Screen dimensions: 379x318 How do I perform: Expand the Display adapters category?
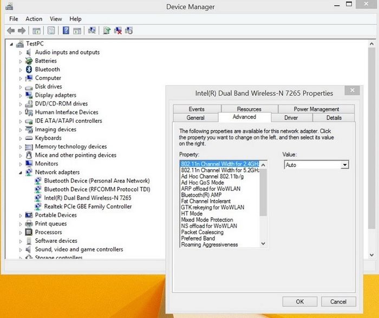pos(21,95)
